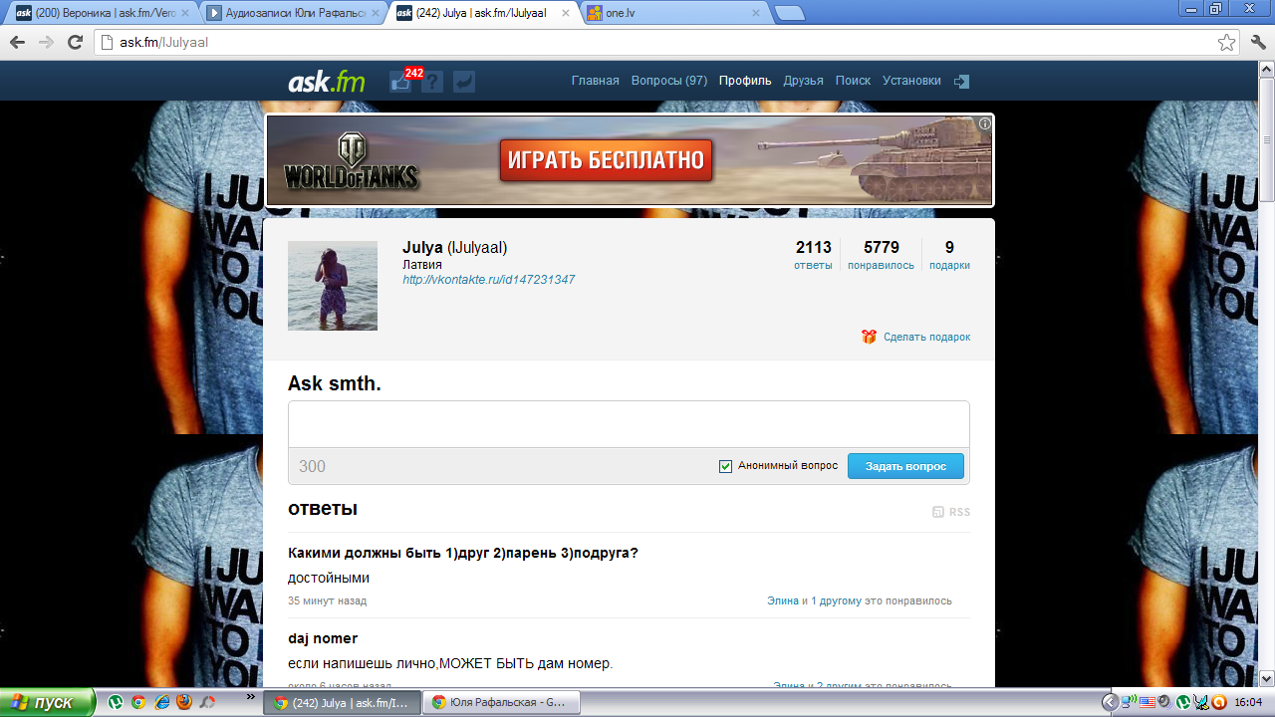
Task: Open Друзья in the navigation
Action: pos(803,81)
